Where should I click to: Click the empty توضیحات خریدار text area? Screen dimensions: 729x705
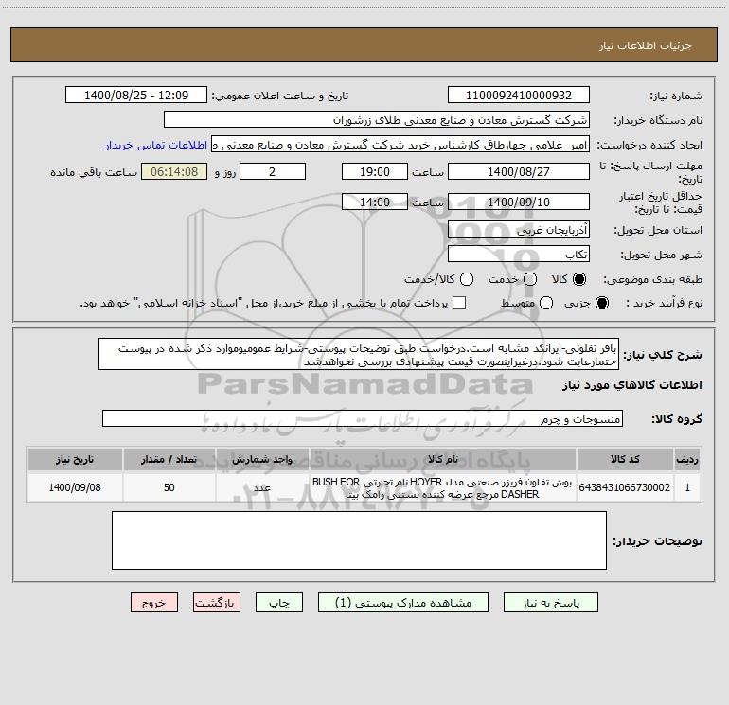click(x=359, y=540)
